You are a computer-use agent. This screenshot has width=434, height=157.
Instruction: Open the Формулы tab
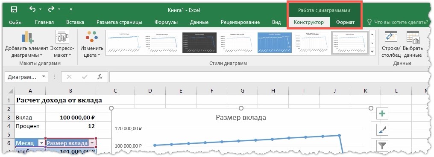[x=166, y=22]
